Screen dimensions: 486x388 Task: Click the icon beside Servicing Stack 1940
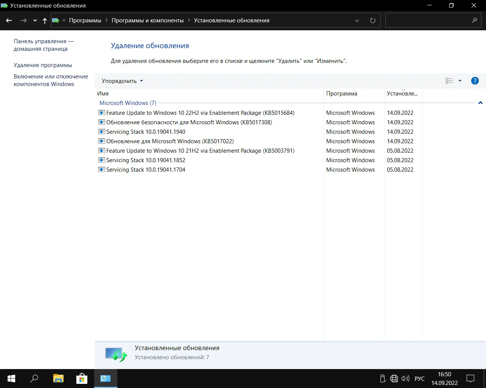point(102,131)
